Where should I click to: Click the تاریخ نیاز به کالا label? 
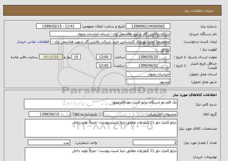pyautogui.click(x=85, y=114)
